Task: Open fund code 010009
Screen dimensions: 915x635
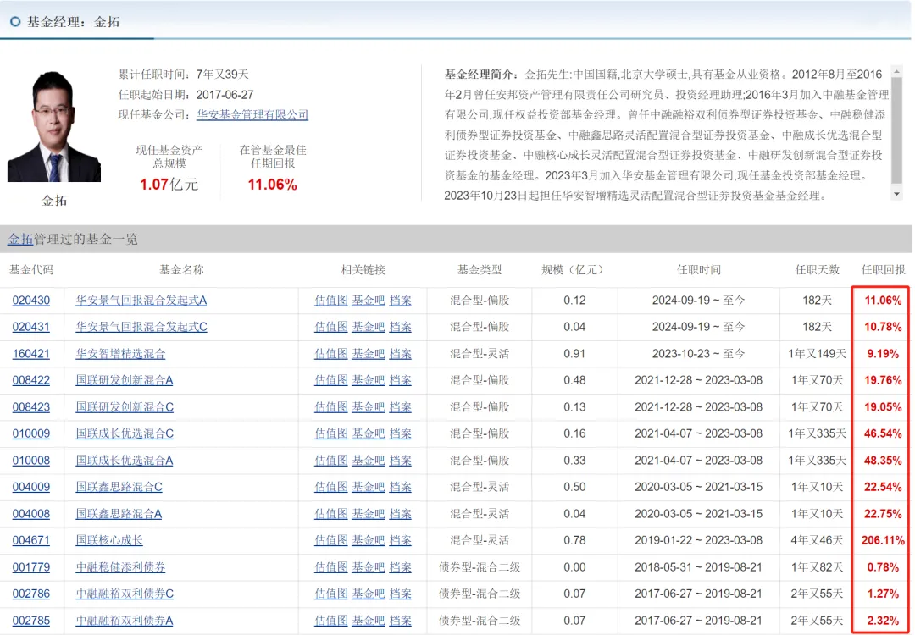Action: point(31,433)
